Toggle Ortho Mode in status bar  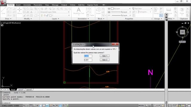[34, 106]
